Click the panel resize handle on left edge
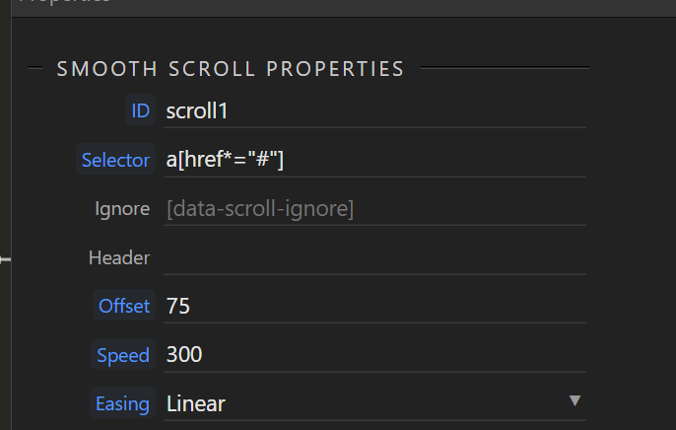 [5, 259]
